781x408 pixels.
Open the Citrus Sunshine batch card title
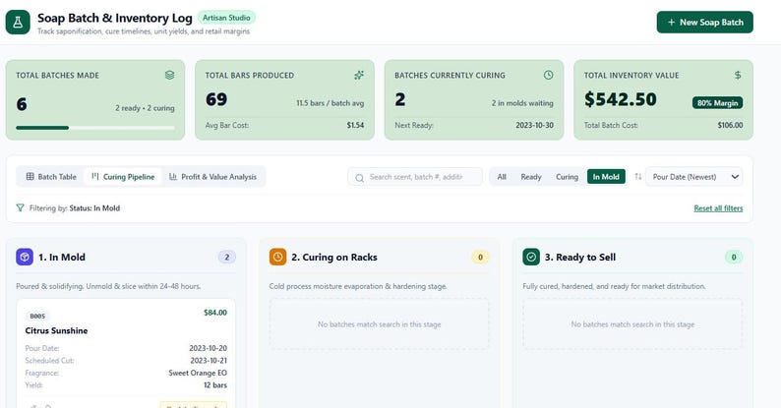coord(56,330)
